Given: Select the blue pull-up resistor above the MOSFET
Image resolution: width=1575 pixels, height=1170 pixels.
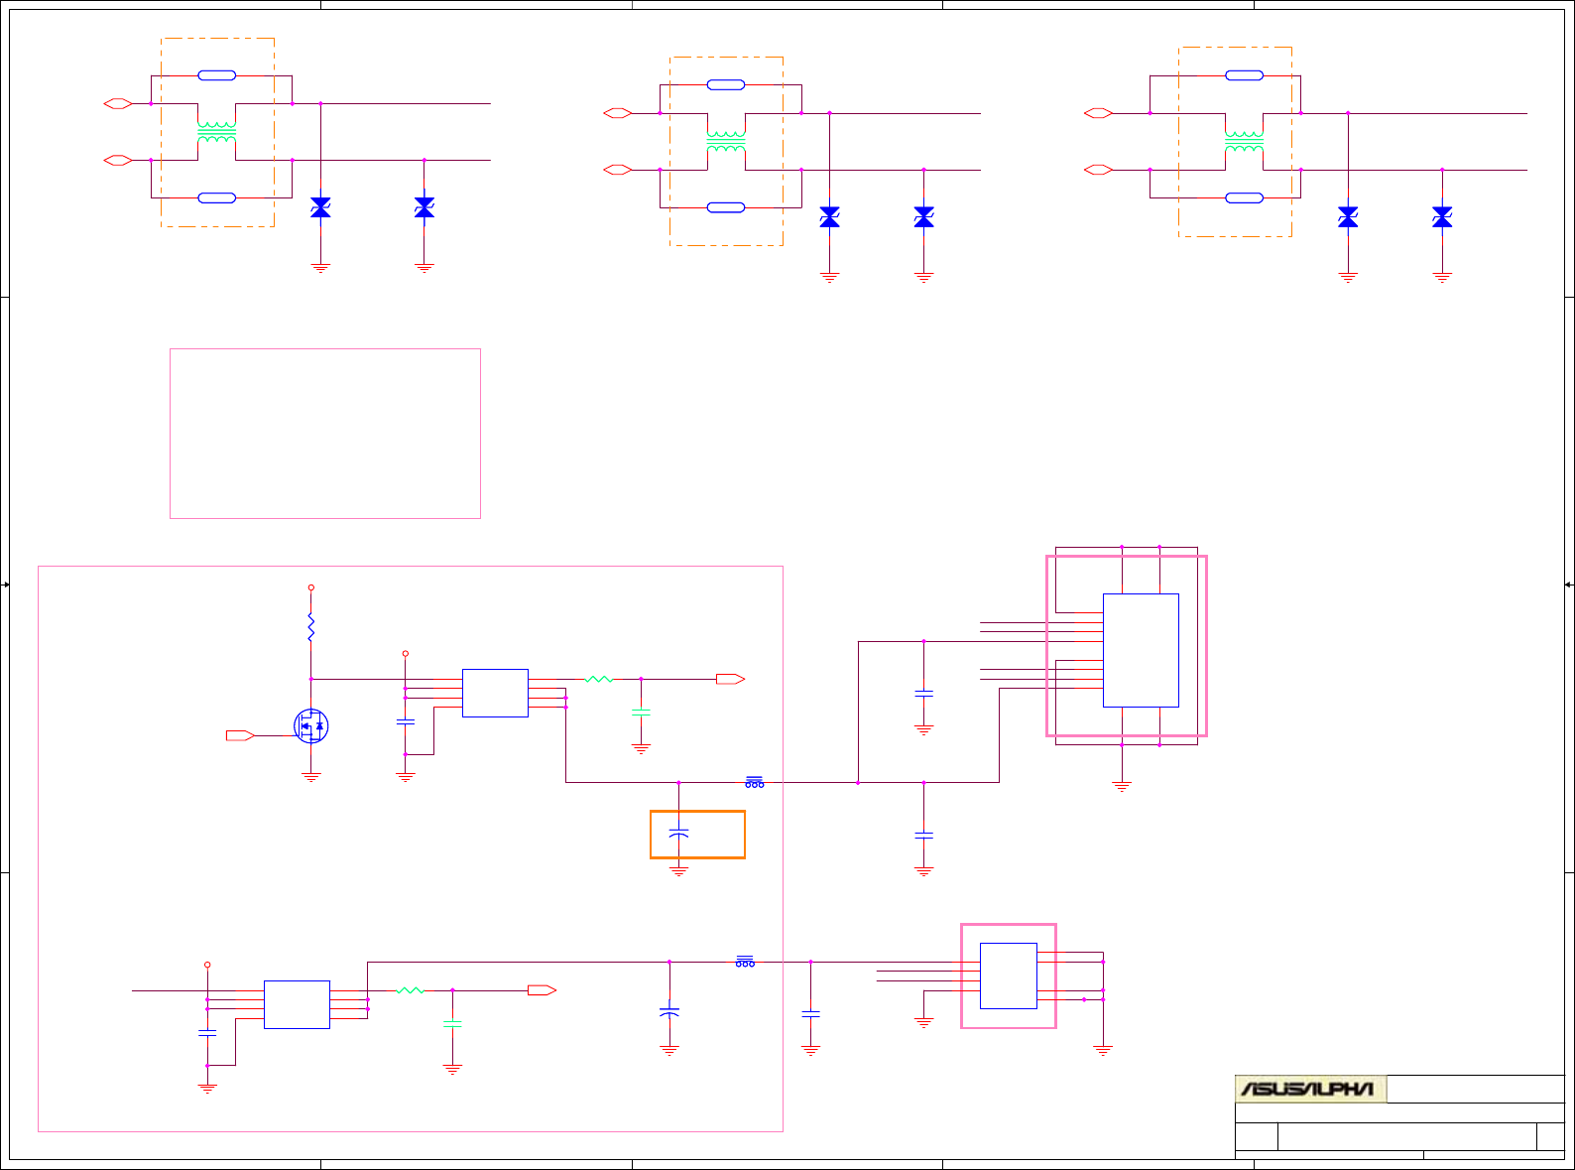Looking at the screenshot, I should (x=310, y=628).
